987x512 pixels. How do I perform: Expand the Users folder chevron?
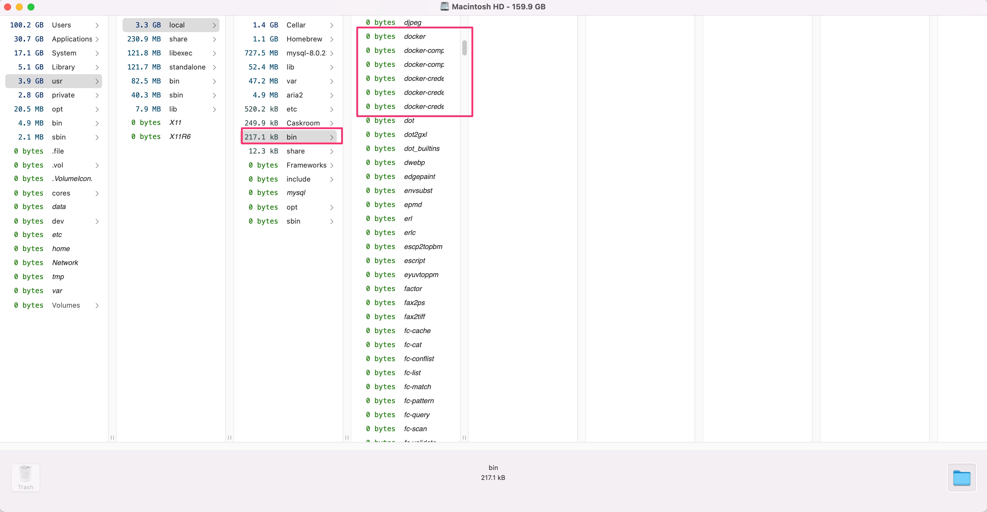pos(97,25)
